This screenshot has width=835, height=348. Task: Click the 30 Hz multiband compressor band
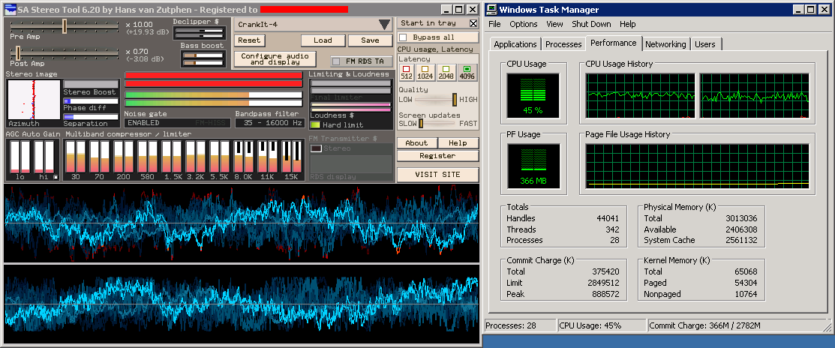(76, 157)
